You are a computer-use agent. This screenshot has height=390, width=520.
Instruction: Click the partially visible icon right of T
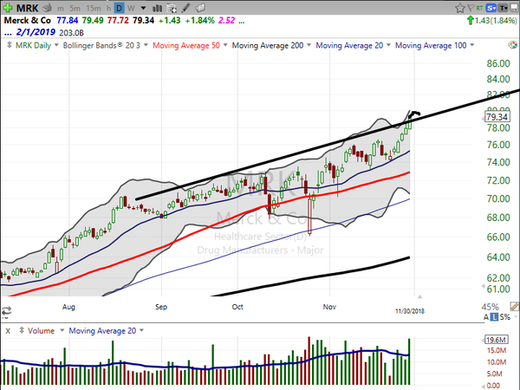tap(516, 8)
